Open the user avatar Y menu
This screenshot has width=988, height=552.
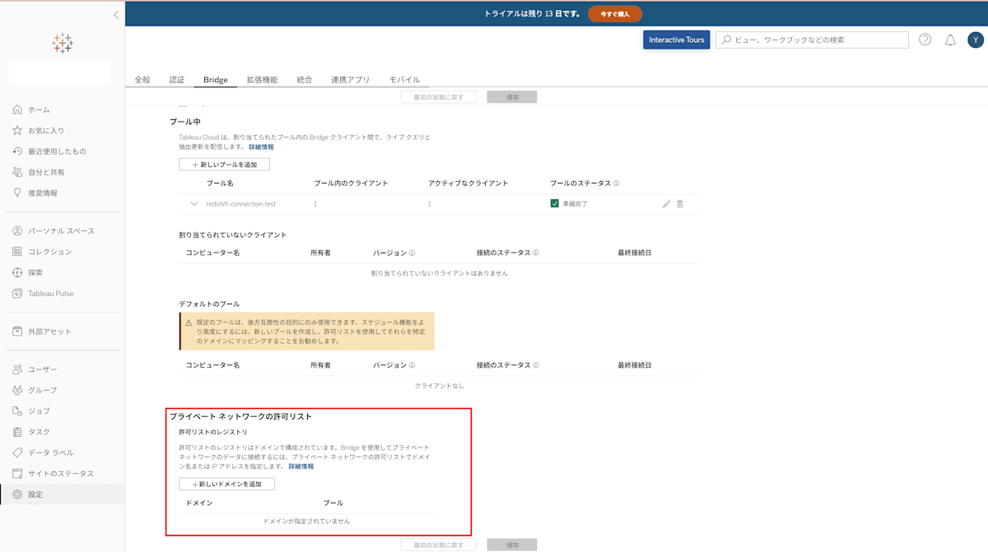click(x=976, y=39)
